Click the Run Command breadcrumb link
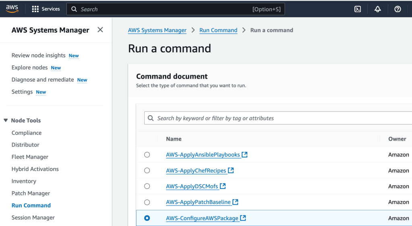 [218, 30]
